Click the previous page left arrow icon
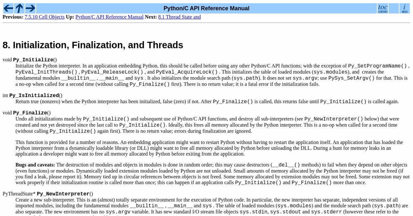The image size is (413, 216). (x=8, y=8)
